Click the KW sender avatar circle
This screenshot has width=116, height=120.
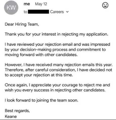point(11,8)
